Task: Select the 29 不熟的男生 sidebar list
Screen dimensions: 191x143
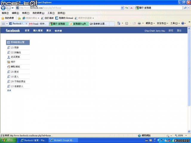Action: coord(18,81)
